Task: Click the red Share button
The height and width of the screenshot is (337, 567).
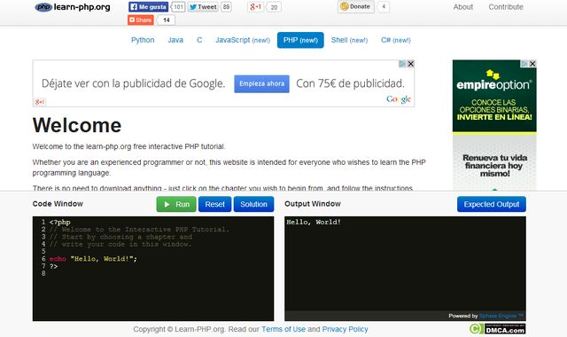Action: pyautogui.click(x=141, y=20)
